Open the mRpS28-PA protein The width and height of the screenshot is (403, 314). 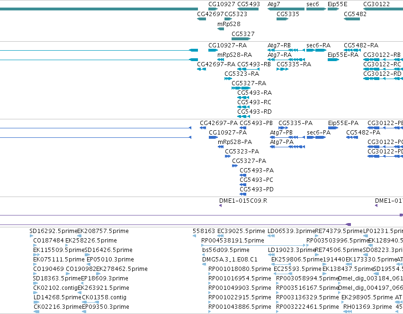[x=235, y=143]
